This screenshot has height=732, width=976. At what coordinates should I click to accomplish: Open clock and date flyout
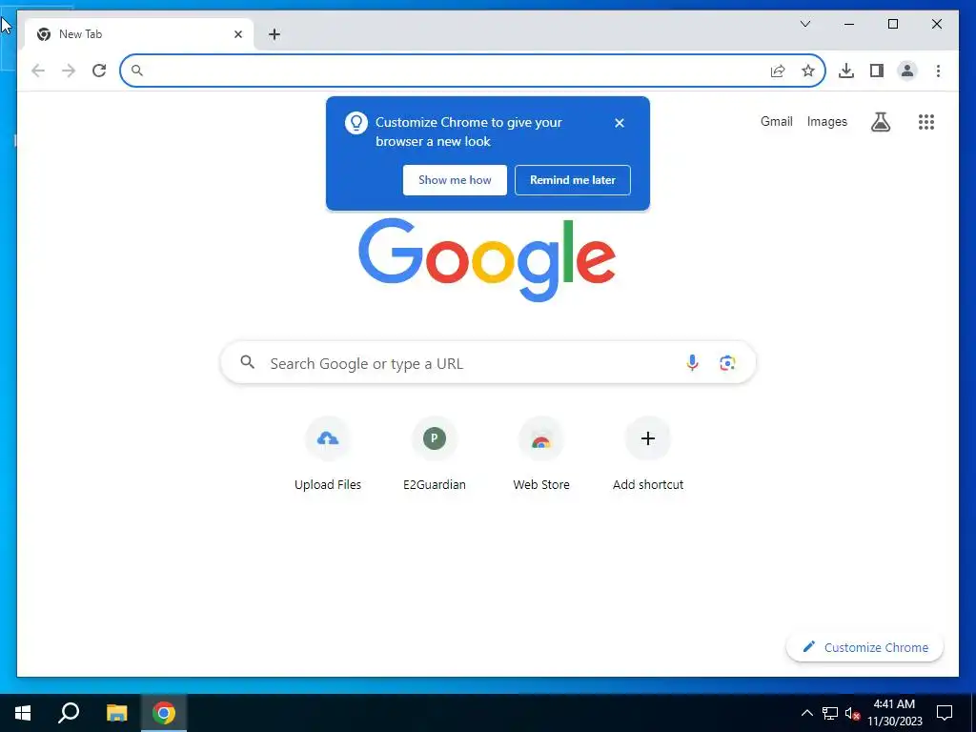(894, 713)
